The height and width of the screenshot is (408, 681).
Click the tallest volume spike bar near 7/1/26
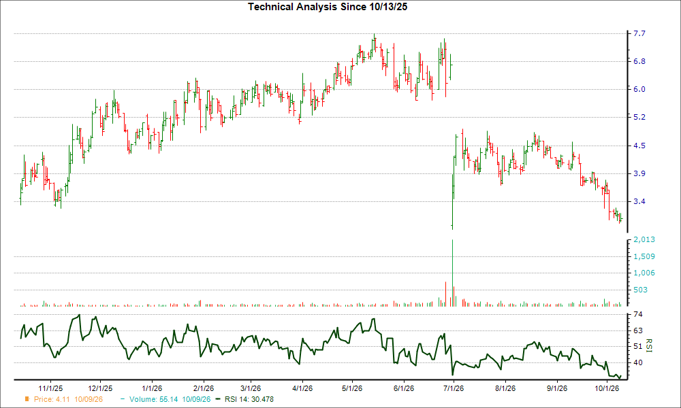point(453,273)
